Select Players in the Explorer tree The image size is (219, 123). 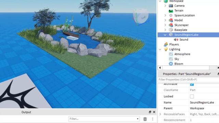(x=174, y=44)
